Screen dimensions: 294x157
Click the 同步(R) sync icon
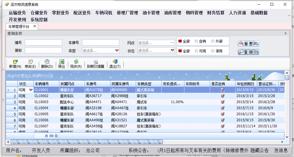click(x=76, y=62)
